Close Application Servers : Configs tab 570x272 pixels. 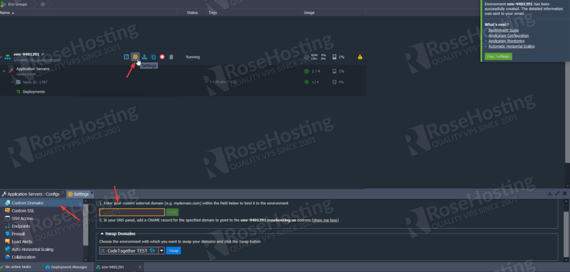point(63,193)
